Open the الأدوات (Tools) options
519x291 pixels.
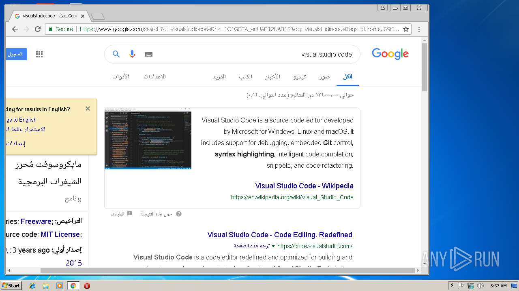(x=121, y=76)
